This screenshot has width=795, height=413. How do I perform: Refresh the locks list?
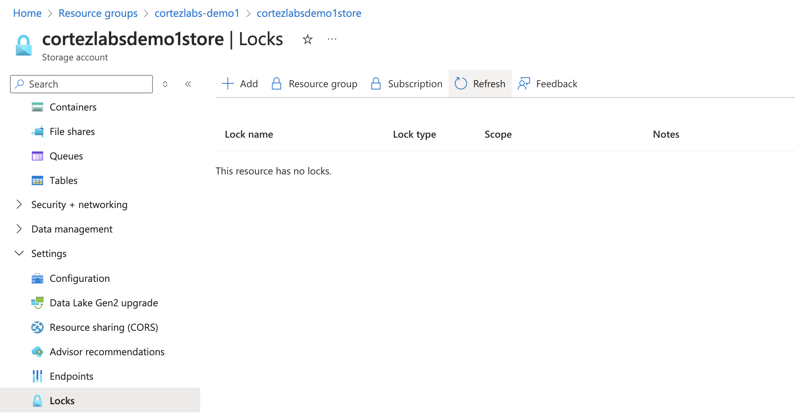click(x=480, y=83)
